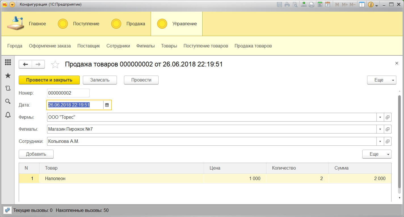Open the Города link
This screenshot has height=217, width=404.
tap(15, 46)
